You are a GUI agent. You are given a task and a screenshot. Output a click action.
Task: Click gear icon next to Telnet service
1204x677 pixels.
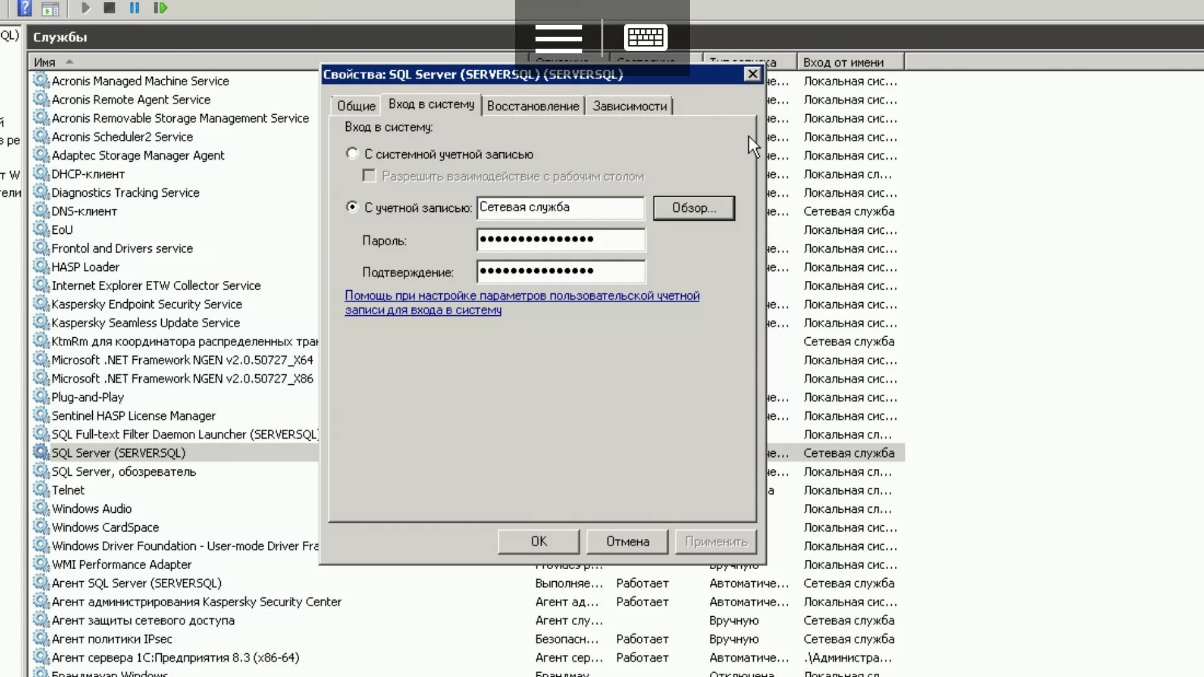point(41,490)
